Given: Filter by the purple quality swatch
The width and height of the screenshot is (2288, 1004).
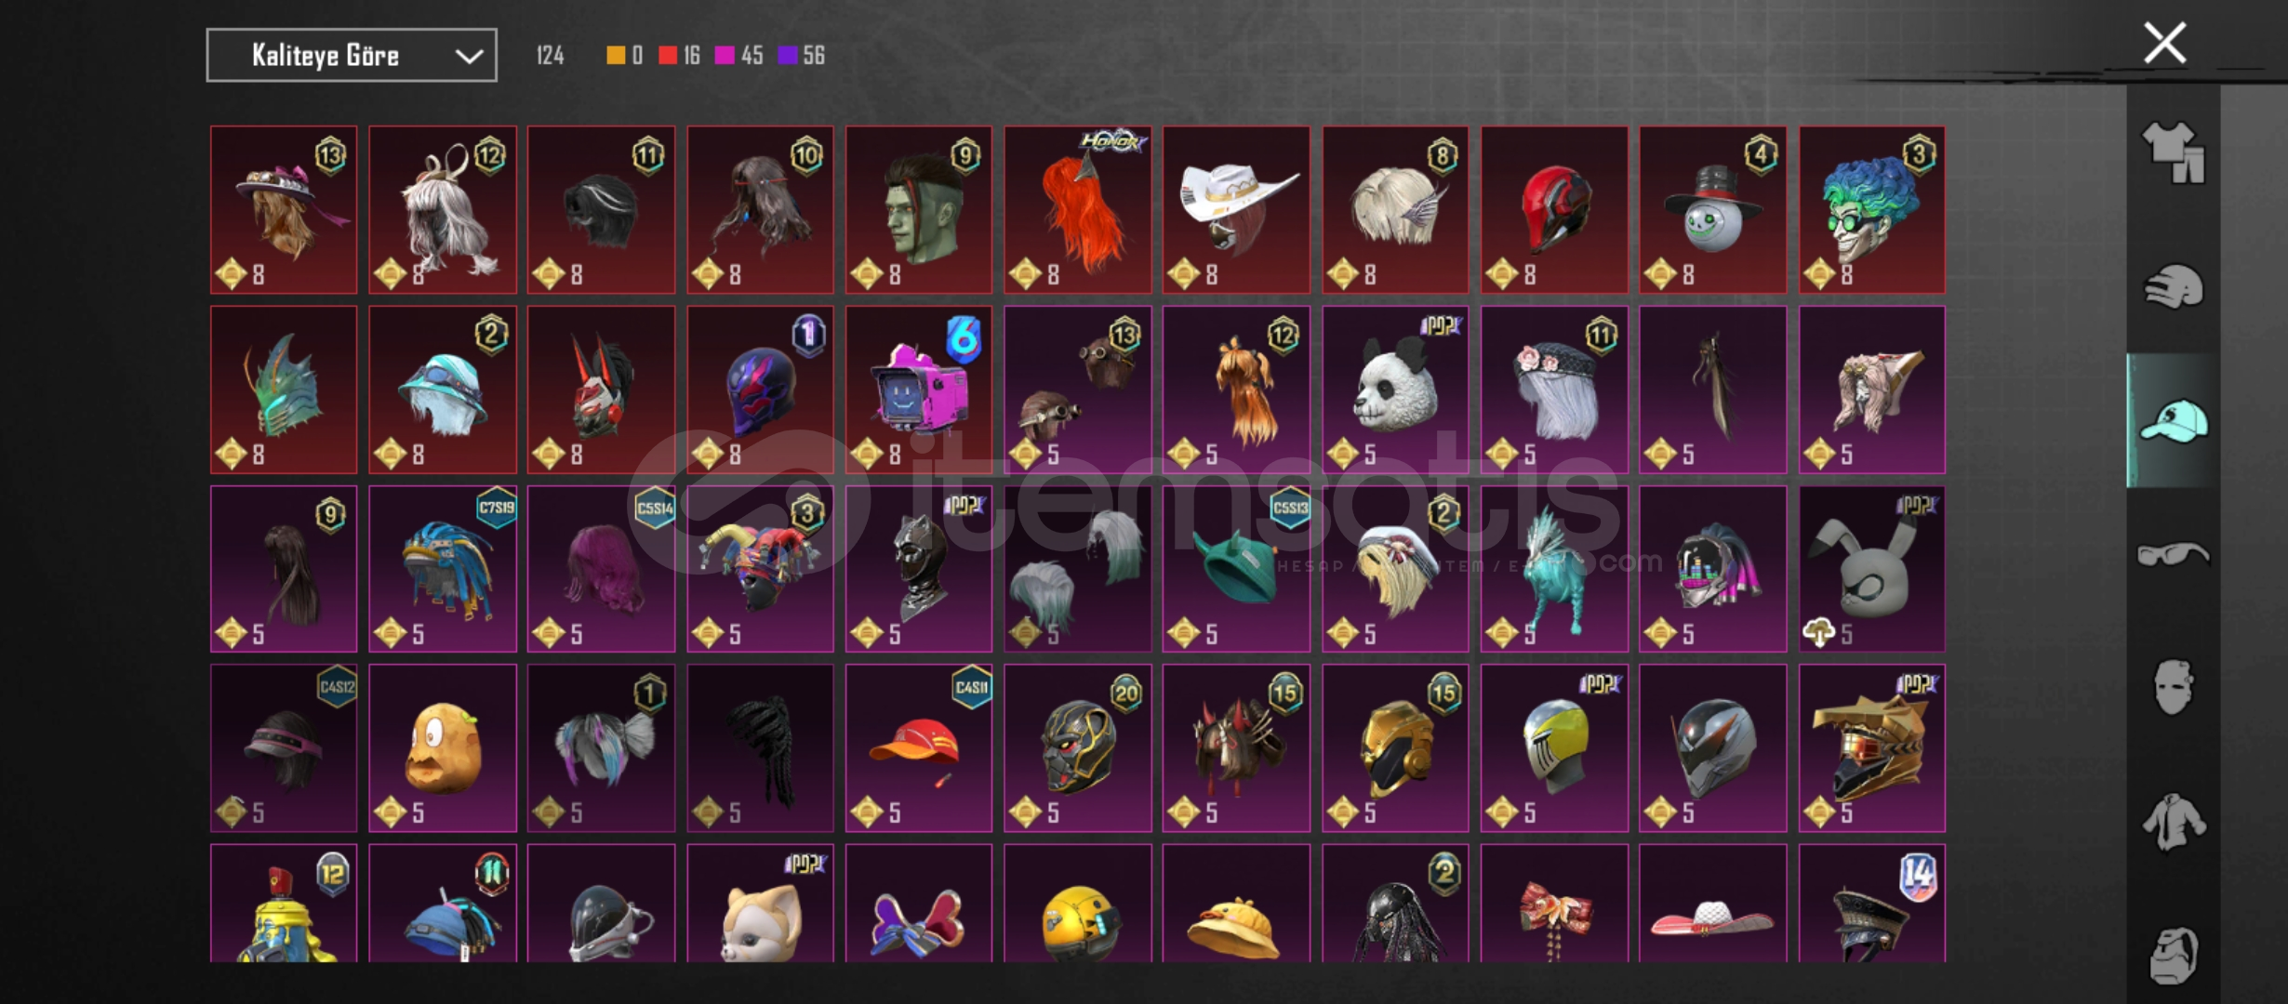Looking at the screenshot, I should (788, 56).
